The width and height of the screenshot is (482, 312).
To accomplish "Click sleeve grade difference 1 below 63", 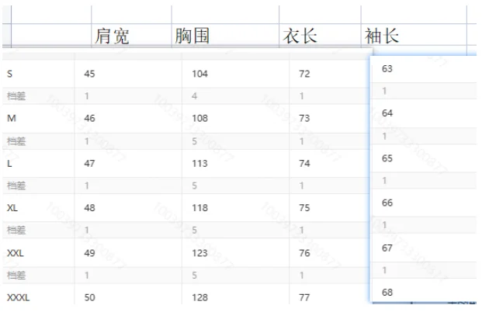I will (384, 91).
